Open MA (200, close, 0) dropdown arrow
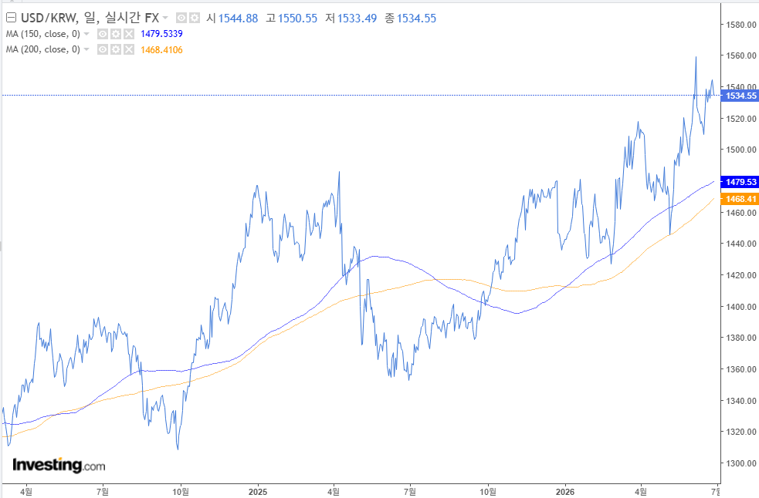Screen dimensions: 759x498 tap(86, 49)
